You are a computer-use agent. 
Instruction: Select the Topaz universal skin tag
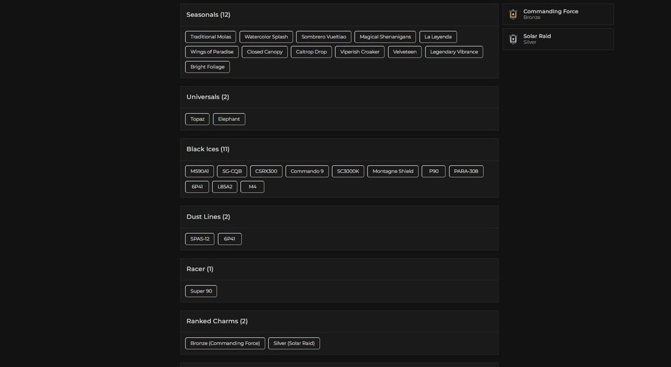coord(197,119)
